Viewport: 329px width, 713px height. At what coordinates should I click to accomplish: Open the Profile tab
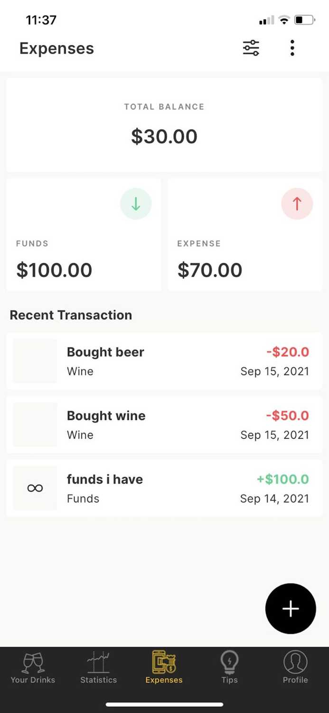tap(295, 668)
